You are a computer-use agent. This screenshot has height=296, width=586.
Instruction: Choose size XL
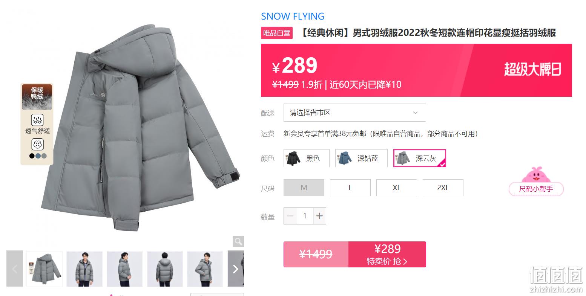(397, 188)
